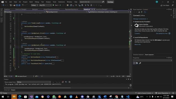Open the QuizApp project navigation dropdown
The height and width of the screenshot is (99, 176).
point(24,12)
